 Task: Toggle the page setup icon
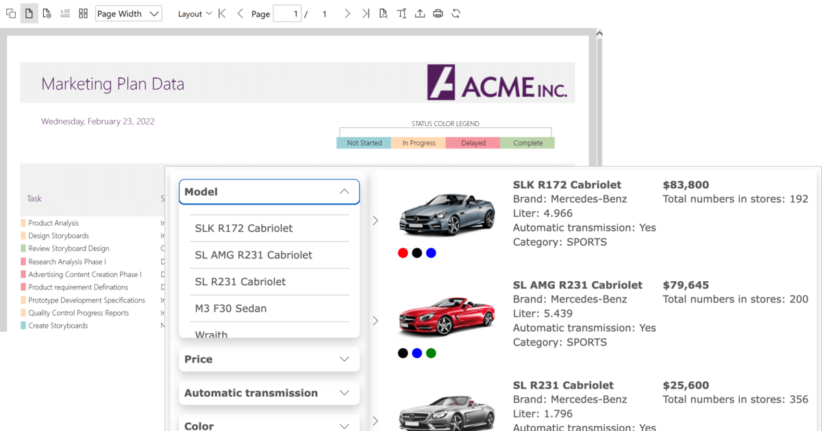coord(47,14)
